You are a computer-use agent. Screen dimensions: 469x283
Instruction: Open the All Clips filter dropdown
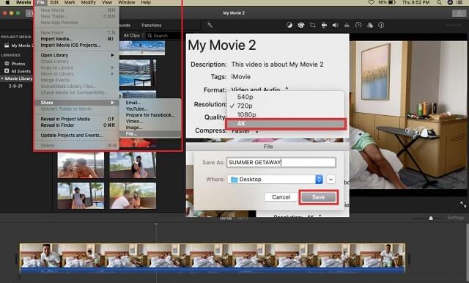pos(133,36)
